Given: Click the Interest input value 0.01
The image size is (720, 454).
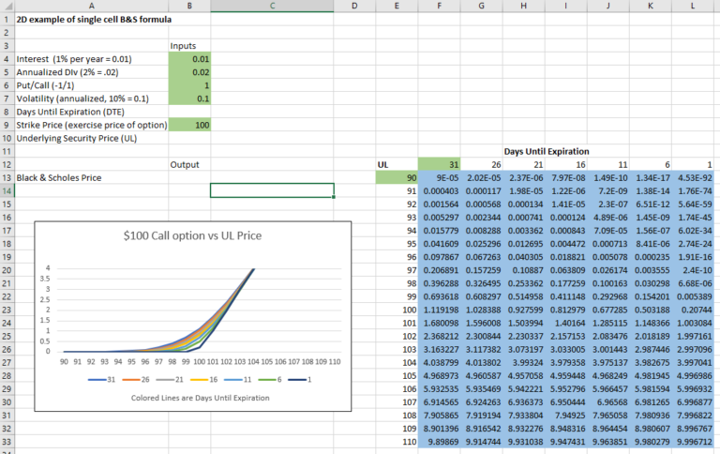Looking at the screenshot, I should tap(189, 59).
